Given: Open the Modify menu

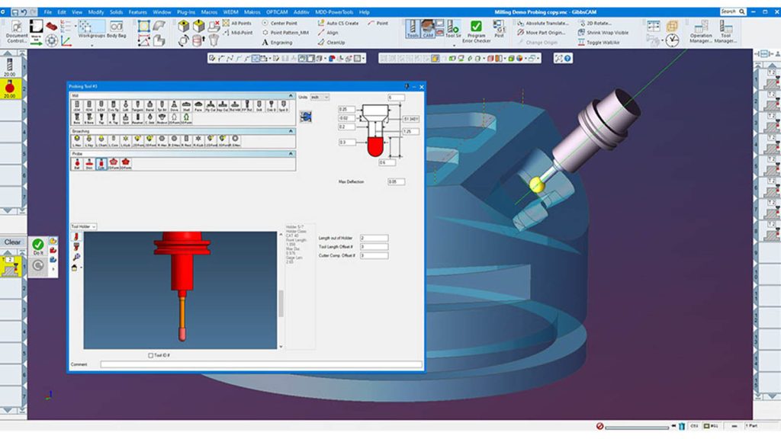Looking at the screenshot, I should [x=96, y=12].
